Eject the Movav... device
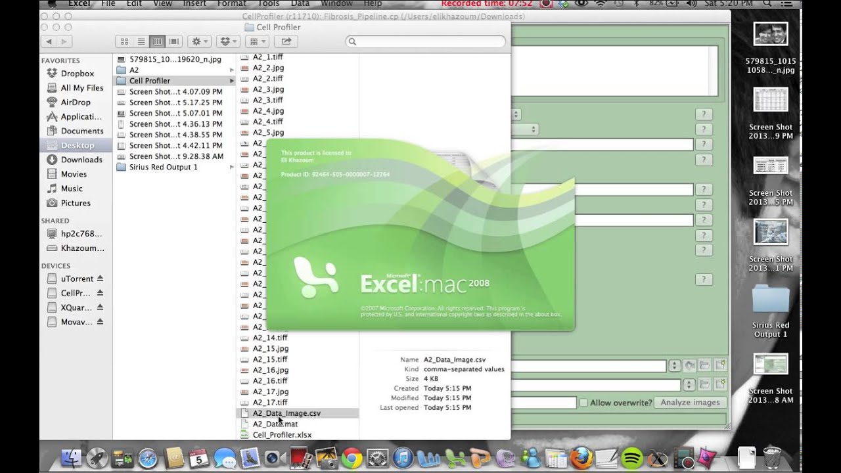This screenshot has height=473, width=841. point(100,322)
